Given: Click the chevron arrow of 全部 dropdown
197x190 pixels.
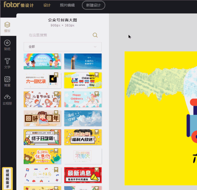Looking at the screenshot, I should pyautogui.click(x=95, y=47).
